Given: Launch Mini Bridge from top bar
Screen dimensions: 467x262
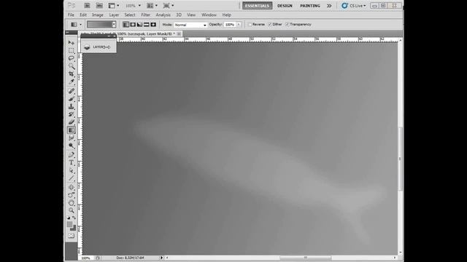Looking at the screenshot, I should (99, 6).
